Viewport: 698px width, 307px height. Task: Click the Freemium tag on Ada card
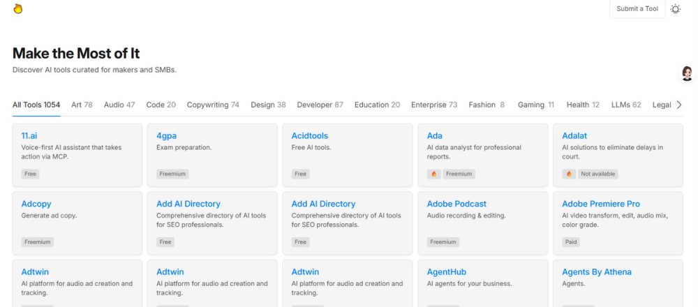[x=459, y=174]
